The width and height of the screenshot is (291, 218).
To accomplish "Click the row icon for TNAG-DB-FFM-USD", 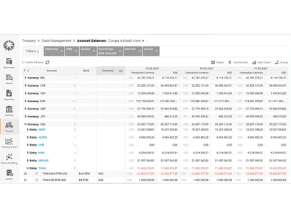I will point(37,180).
